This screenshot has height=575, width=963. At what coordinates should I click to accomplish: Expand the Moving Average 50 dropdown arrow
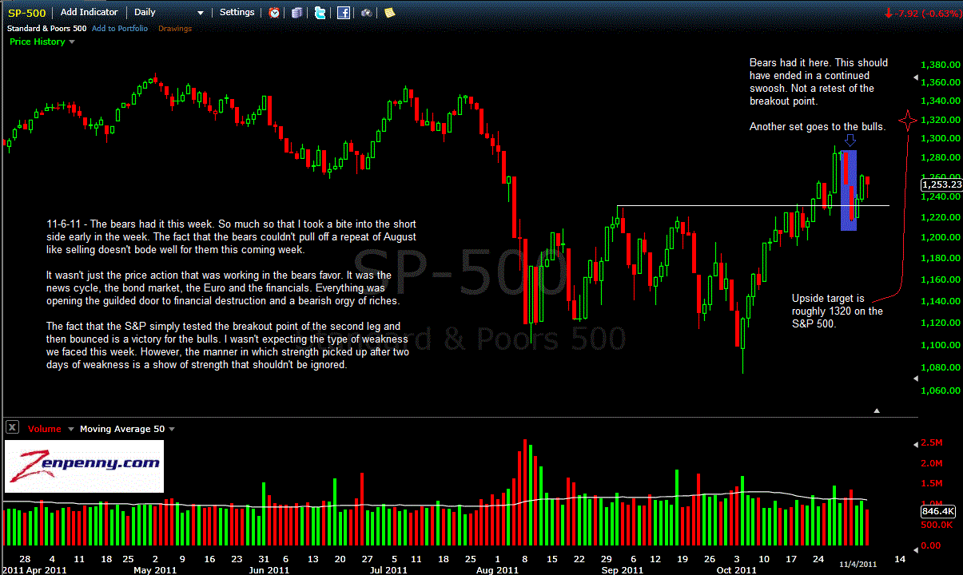(x=172, y=429)
